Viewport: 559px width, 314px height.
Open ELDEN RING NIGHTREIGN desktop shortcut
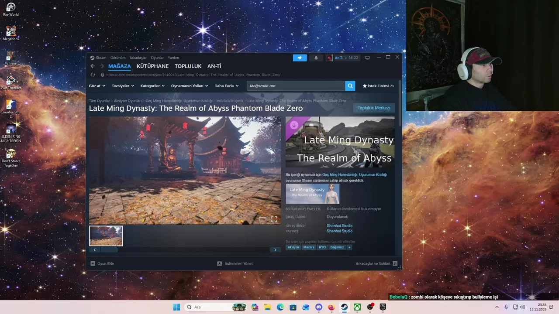click(x=11, y=133)
